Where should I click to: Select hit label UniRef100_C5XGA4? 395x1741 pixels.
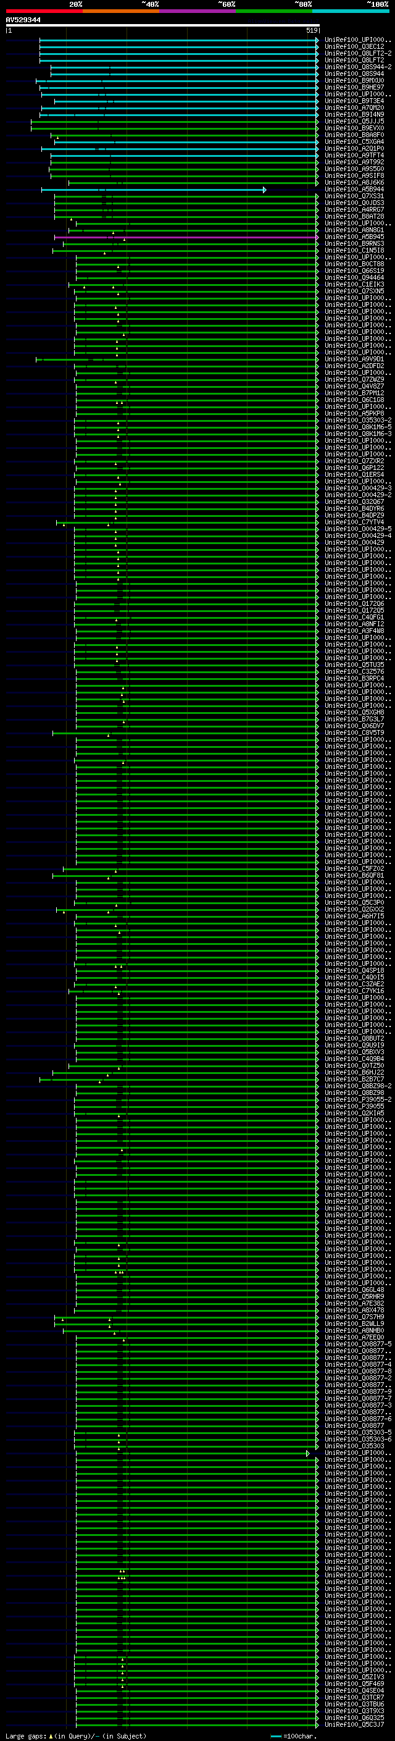[354, 142]
